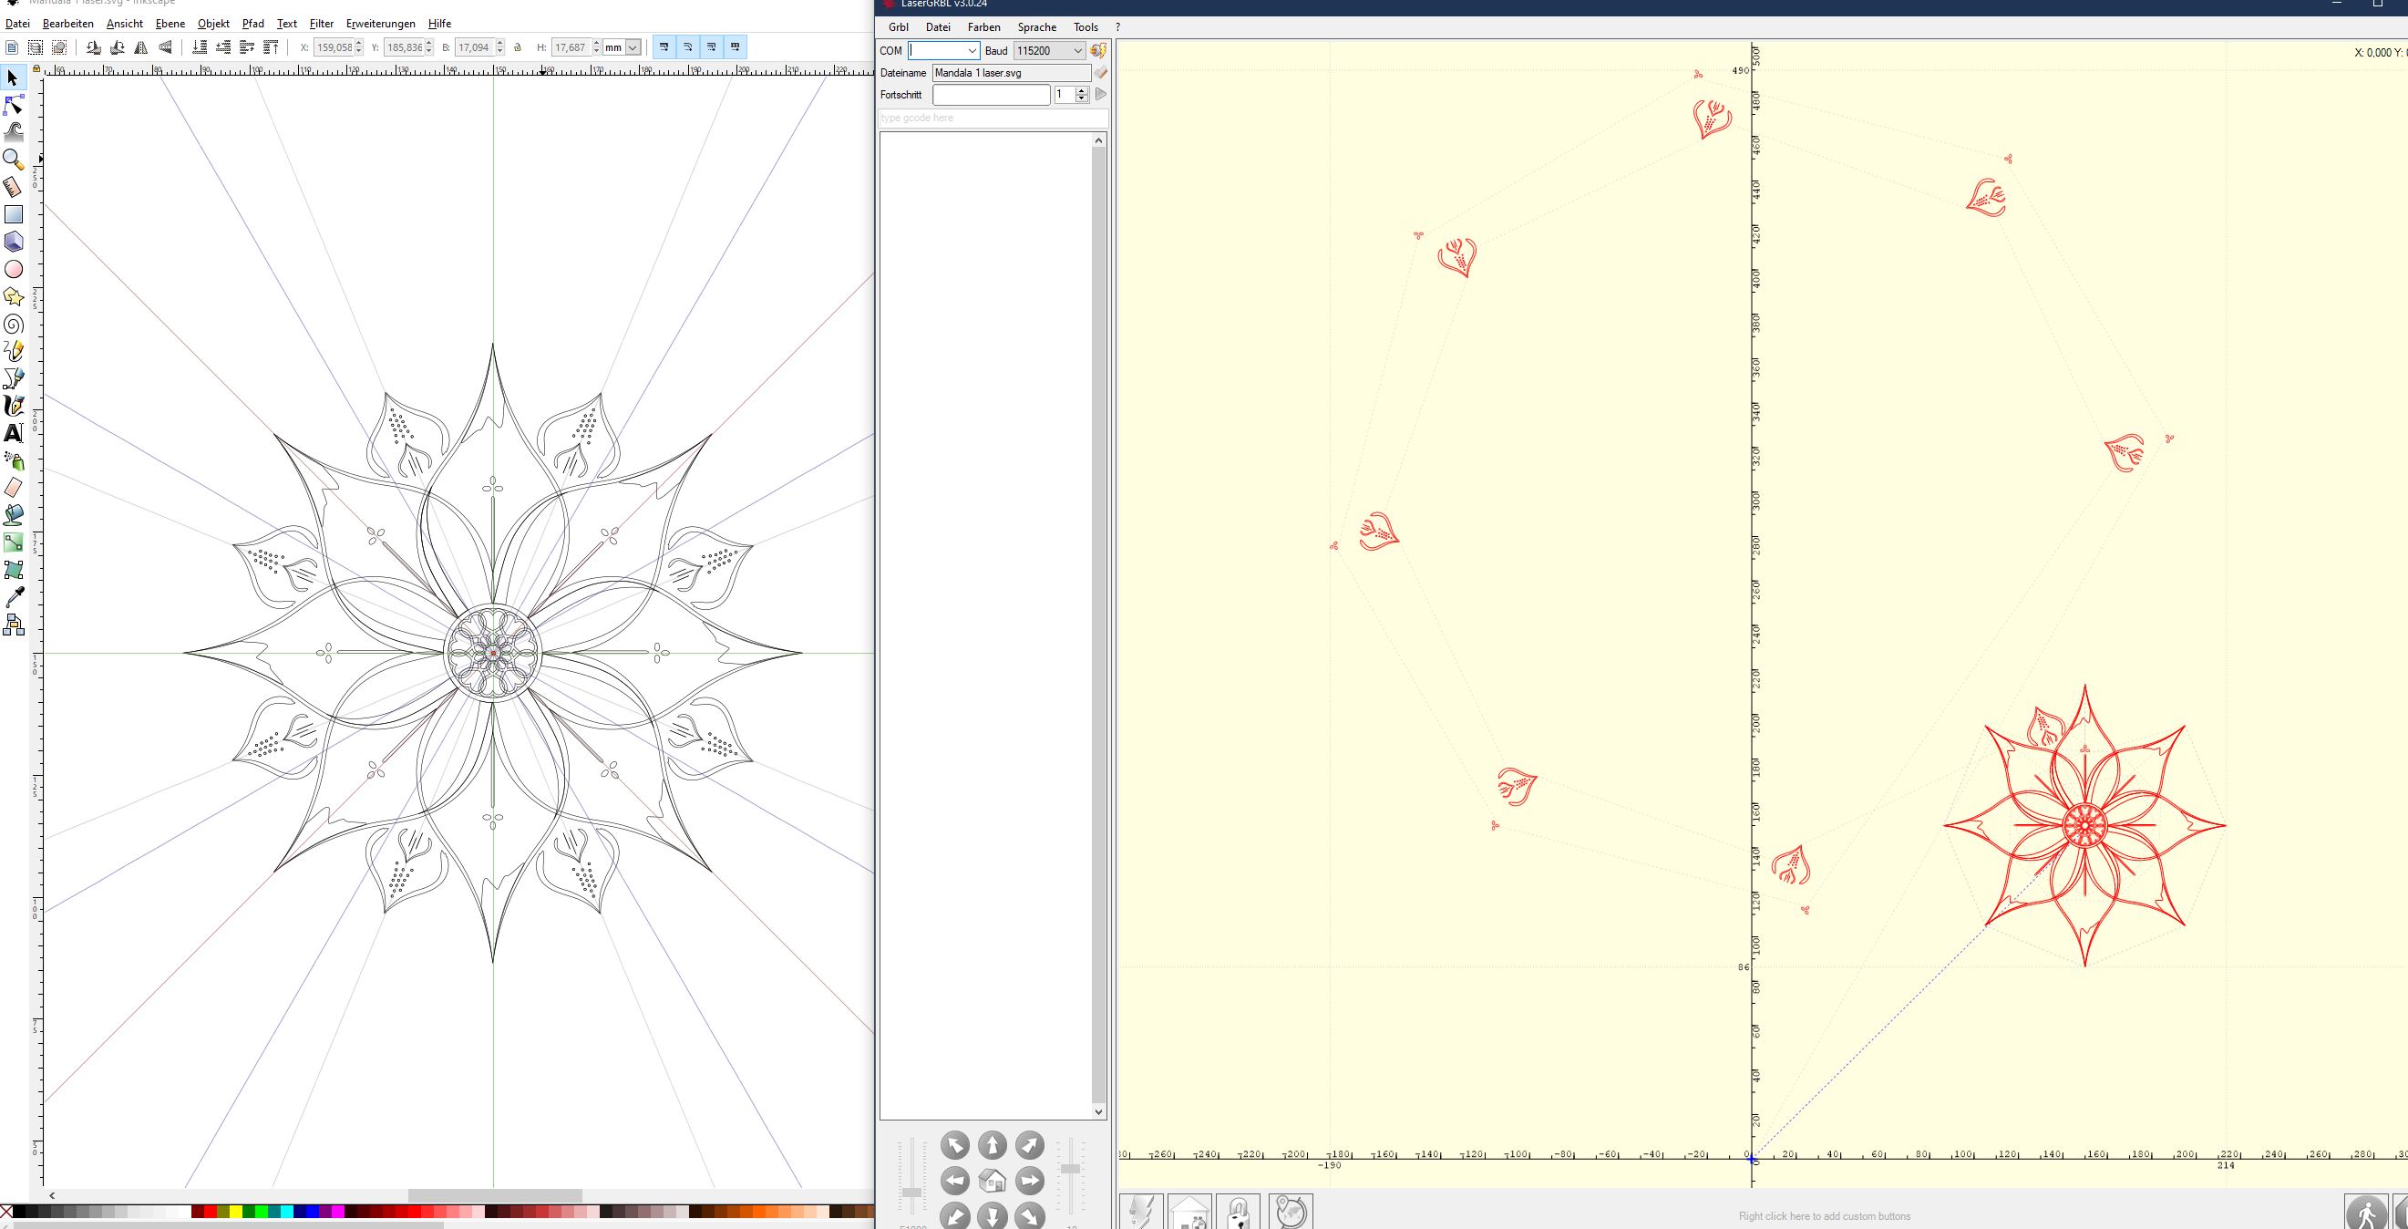Screen dimensions: 2408x1229
Task: Select the Connector diagram tool
Action: tap(13, 625)
